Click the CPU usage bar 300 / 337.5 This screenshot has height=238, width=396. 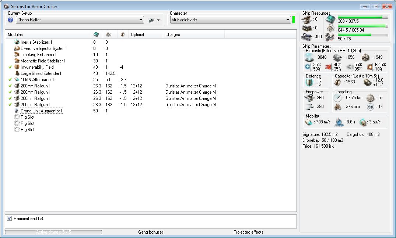(x=363, y=17)
